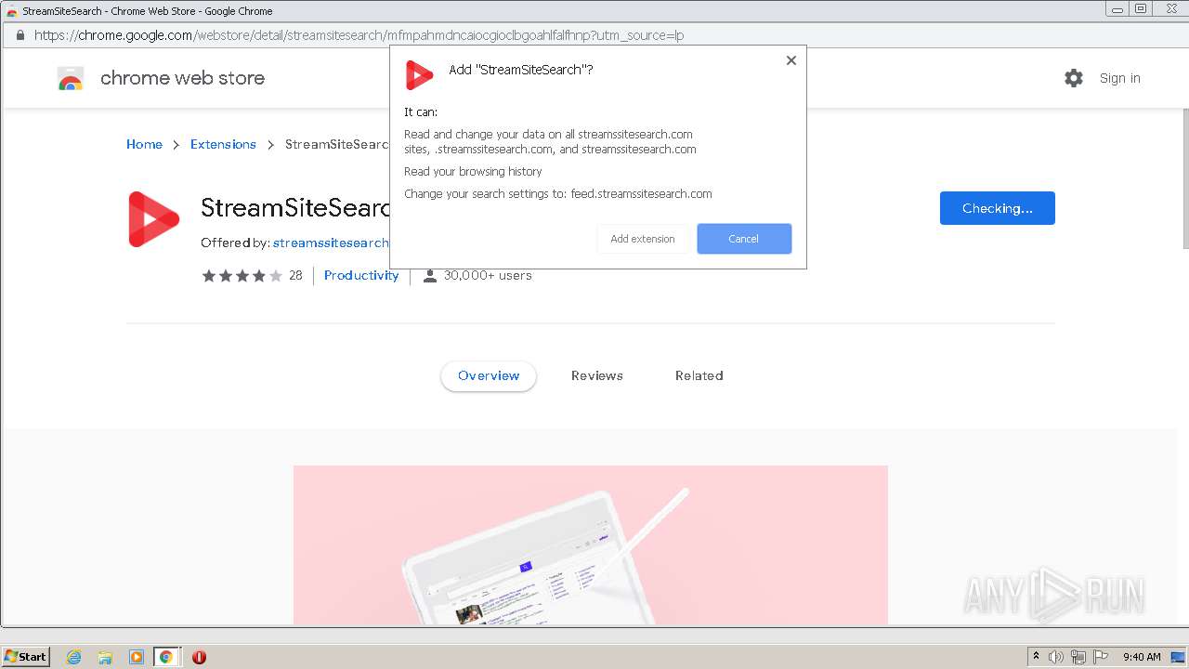The height and width of the screenshot is (669, 1189).
Task: Close the Add StreamSiteSearch dialog
Action: click(x=791, y=60)
